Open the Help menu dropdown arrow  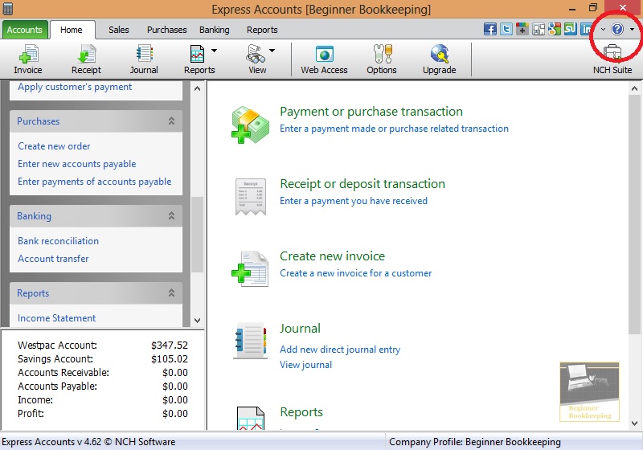point(632,30)
